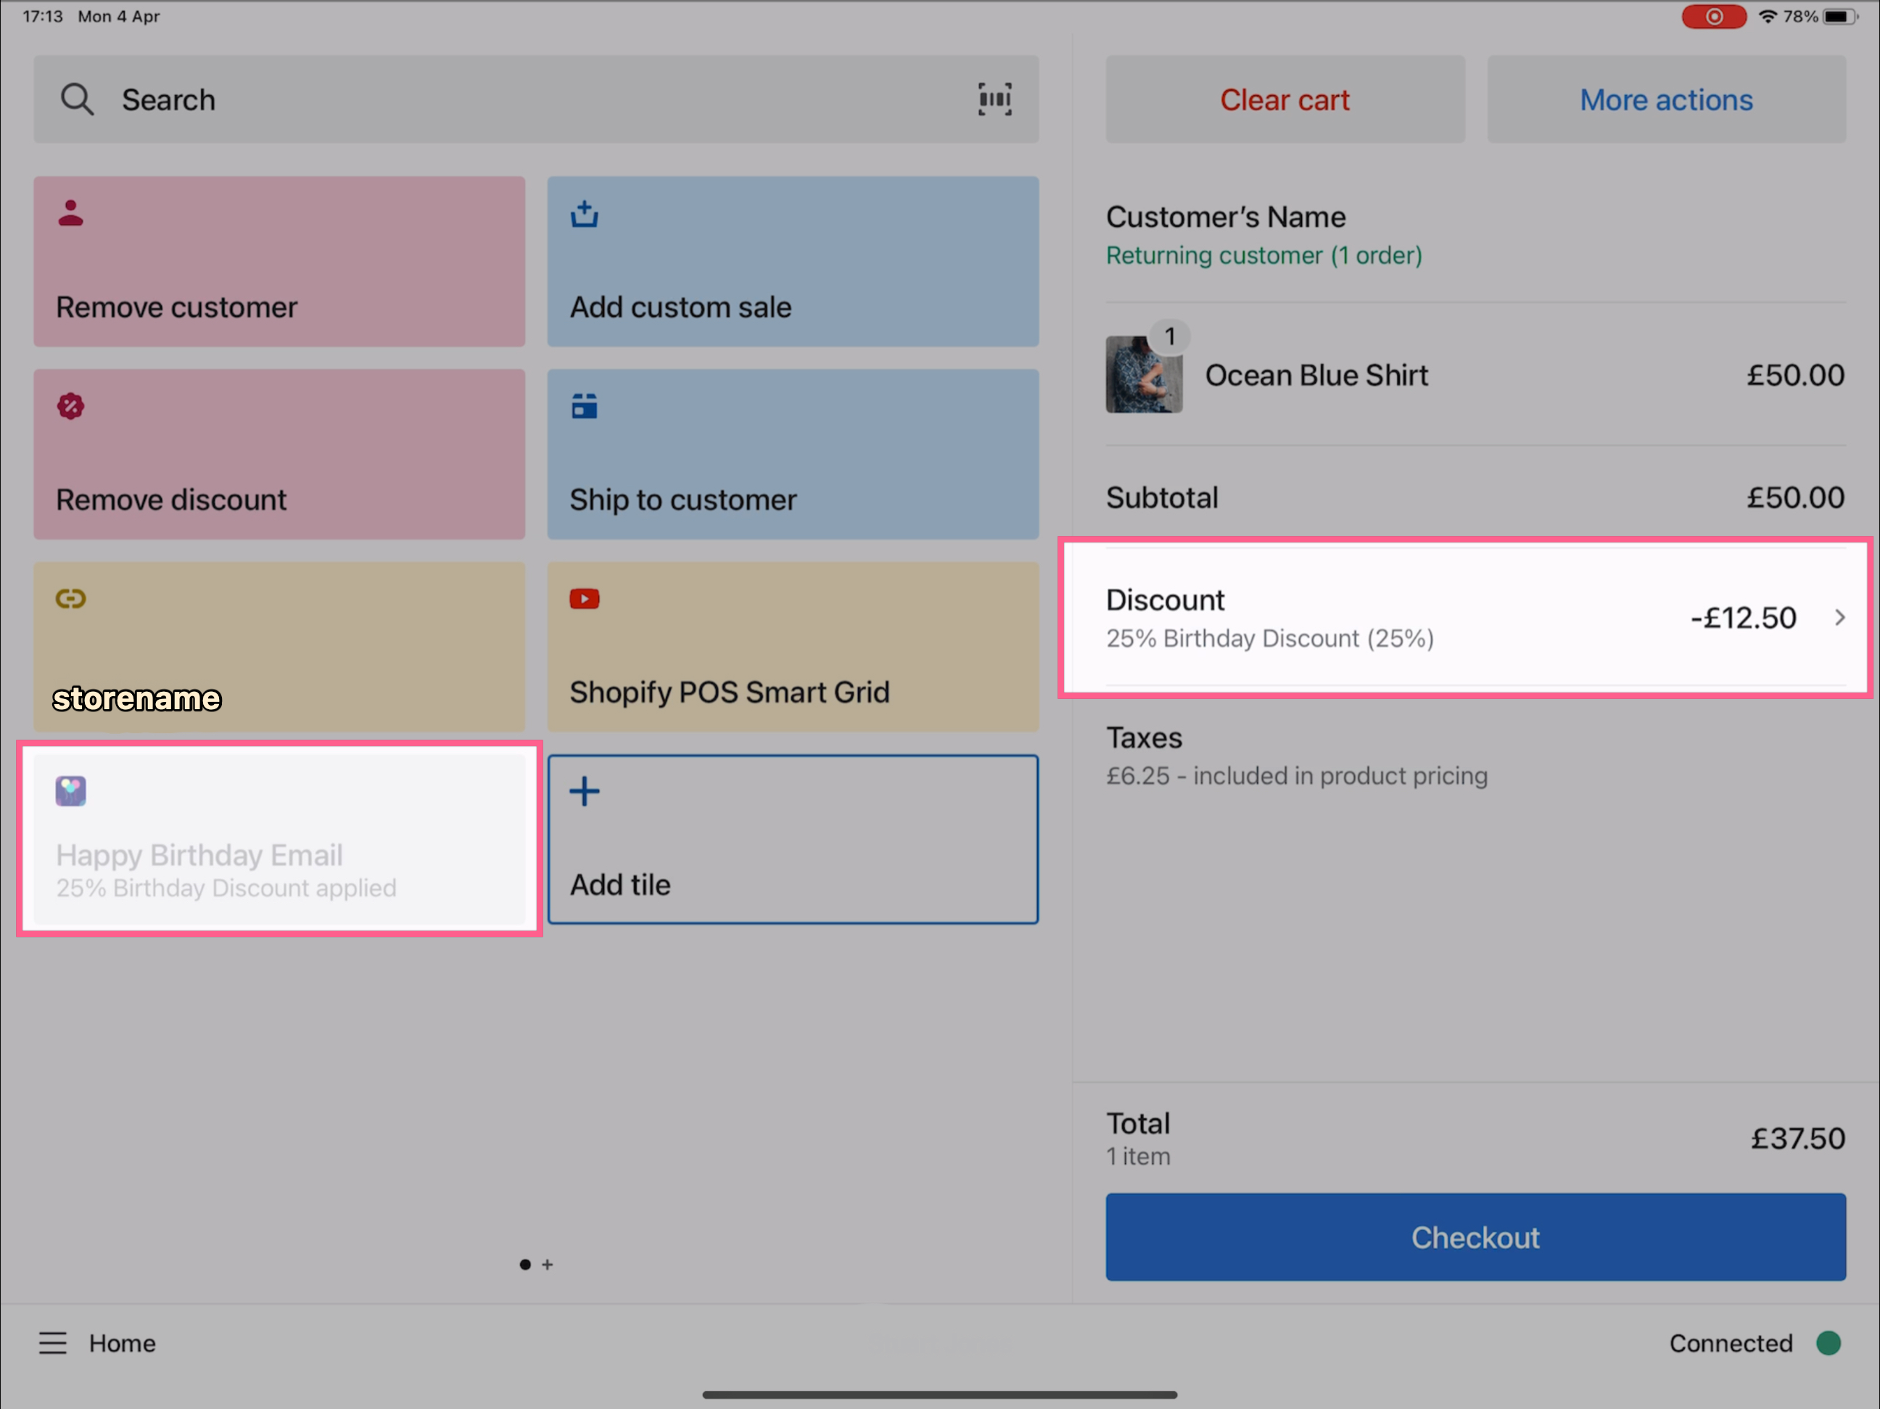Expand the Discount row chevron
This screenshot has height=1409, width=1880.
click(x=1839, y=618)
